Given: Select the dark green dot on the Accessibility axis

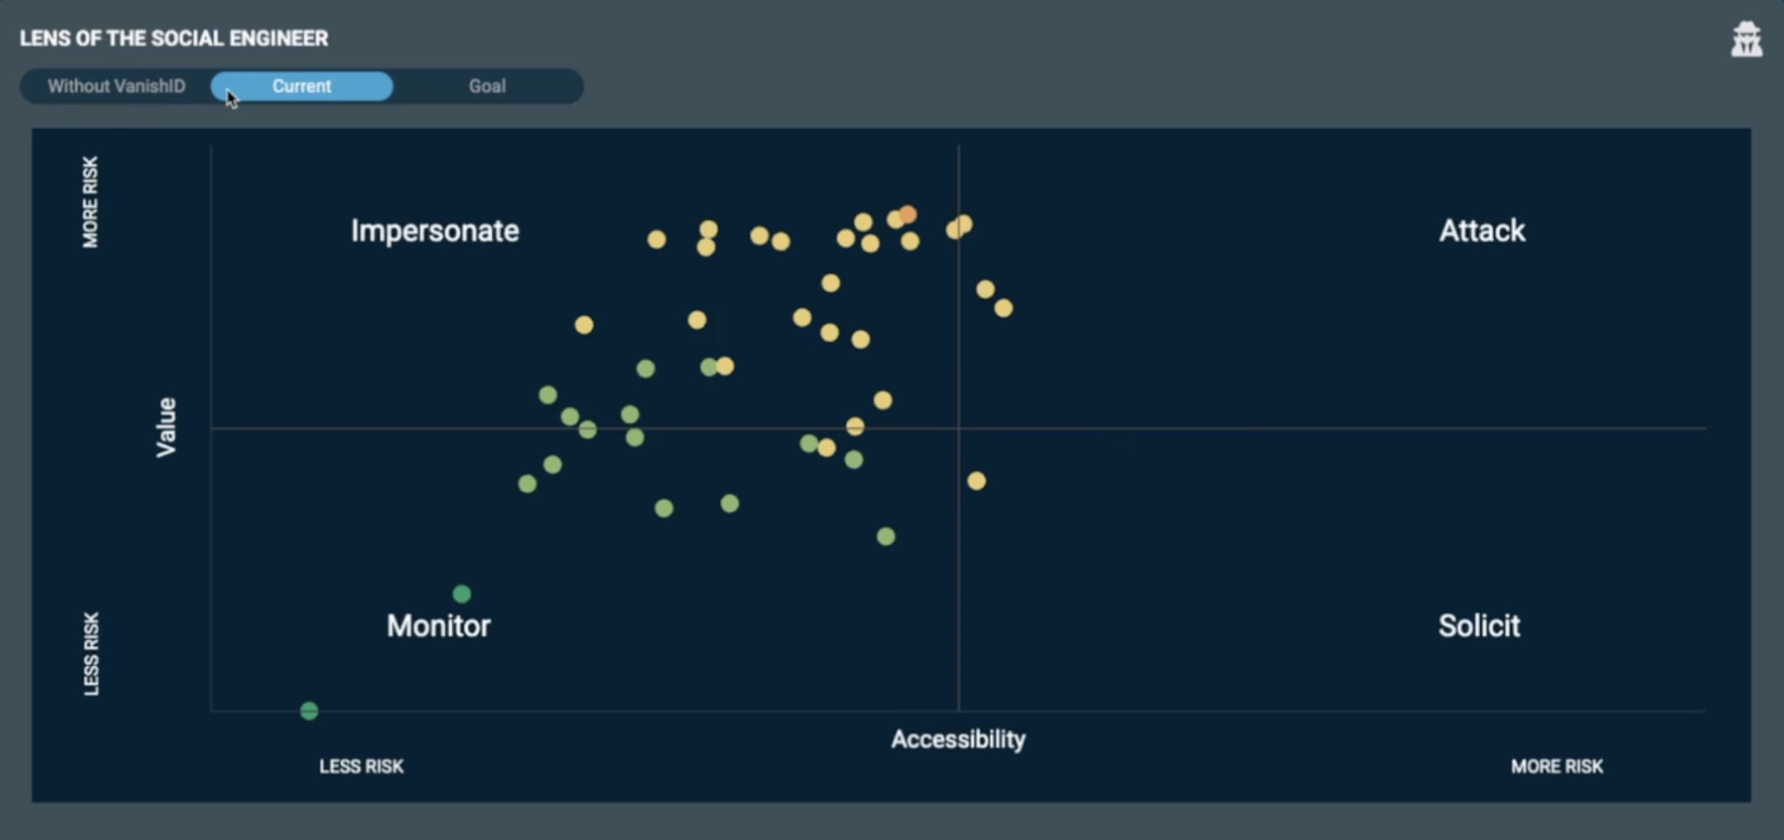Looking at the screenshot, I should tap(309, 711).
